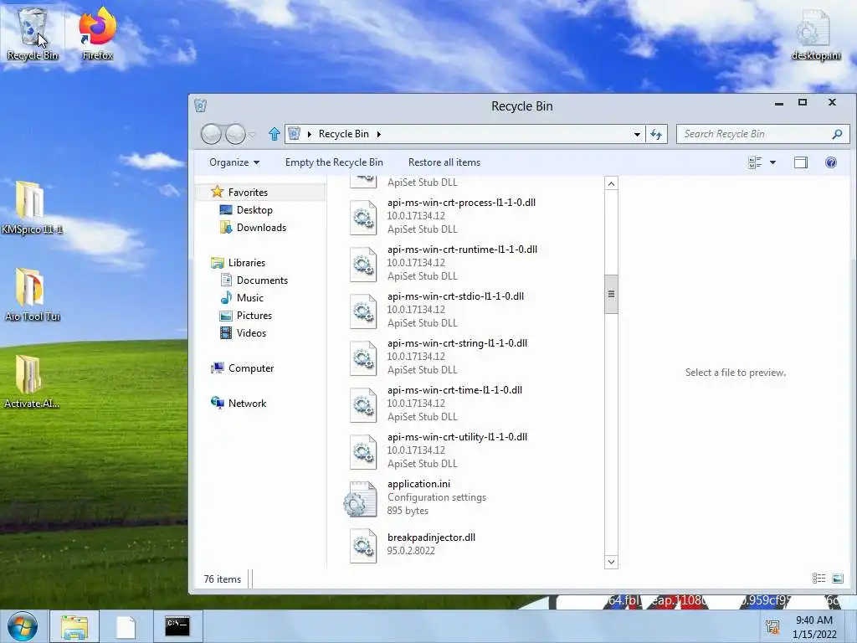The height and width of the screenshot is (643, 857).
Task: Open Videos library
Action: (x=251, y=333)
